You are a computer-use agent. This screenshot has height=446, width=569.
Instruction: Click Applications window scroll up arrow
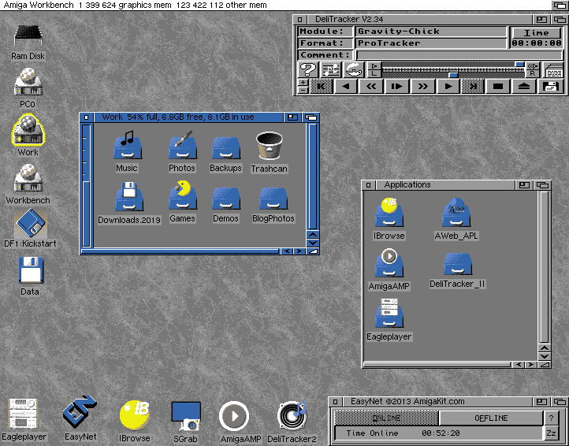[x=544, y=348]
